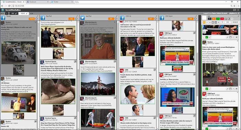
Task: Click the add-tab plus button before RSS
Action: (x=7, y=13)
